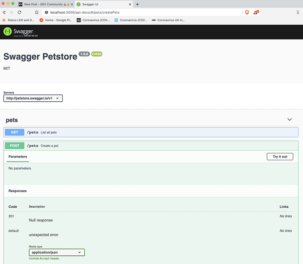Select the Parameters tab

pos(18,157)
